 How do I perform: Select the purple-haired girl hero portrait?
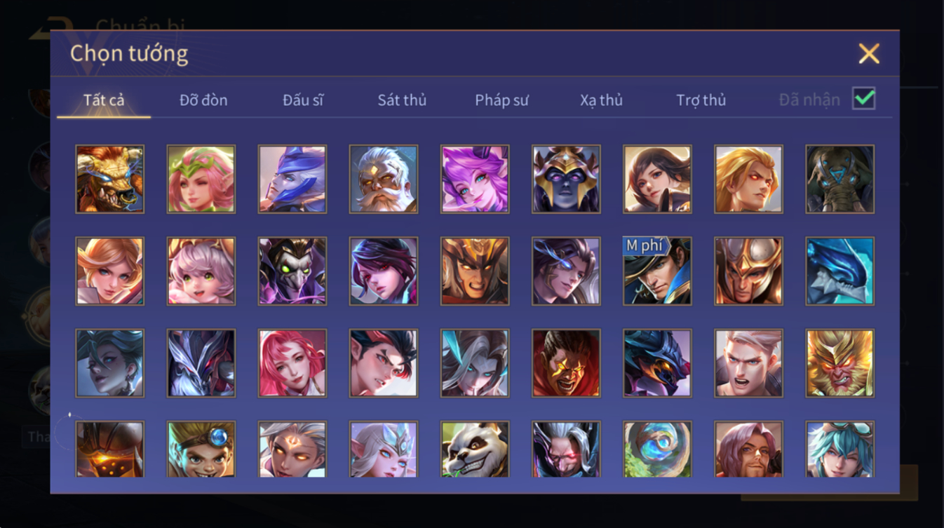pyautogui.click(x=475, y=179)
